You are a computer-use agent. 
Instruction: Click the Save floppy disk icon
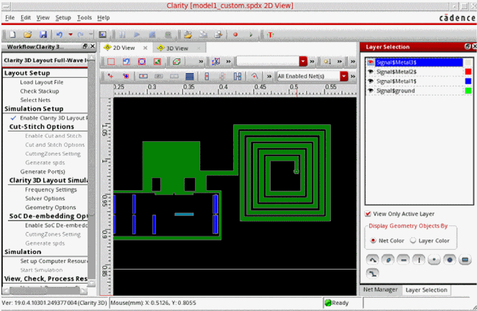43,35
